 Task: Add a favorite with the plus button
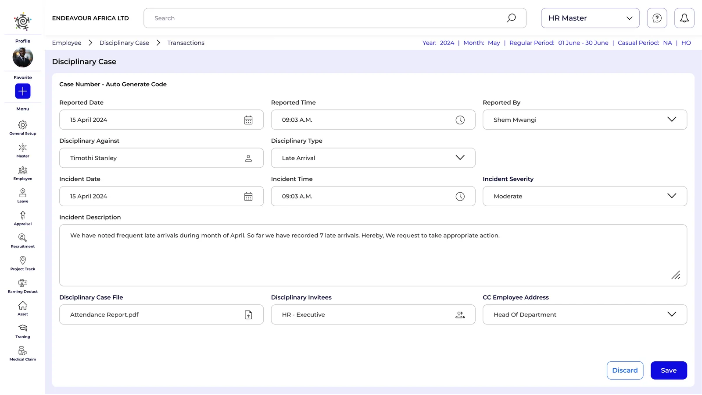[x=23, y=91]
